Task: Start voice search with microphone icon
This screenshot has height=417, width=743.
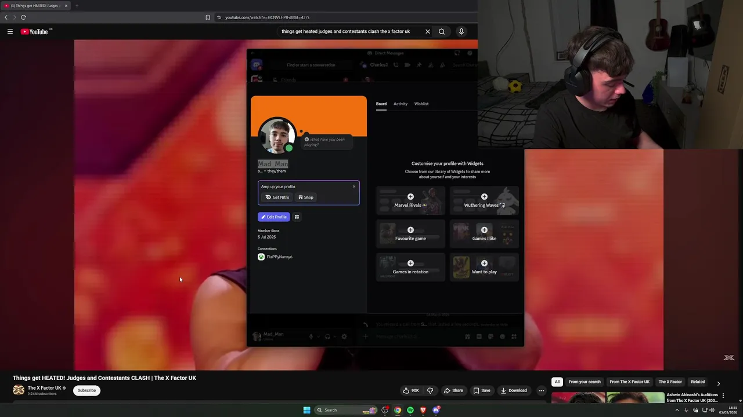Action: [x=461, y=32]
